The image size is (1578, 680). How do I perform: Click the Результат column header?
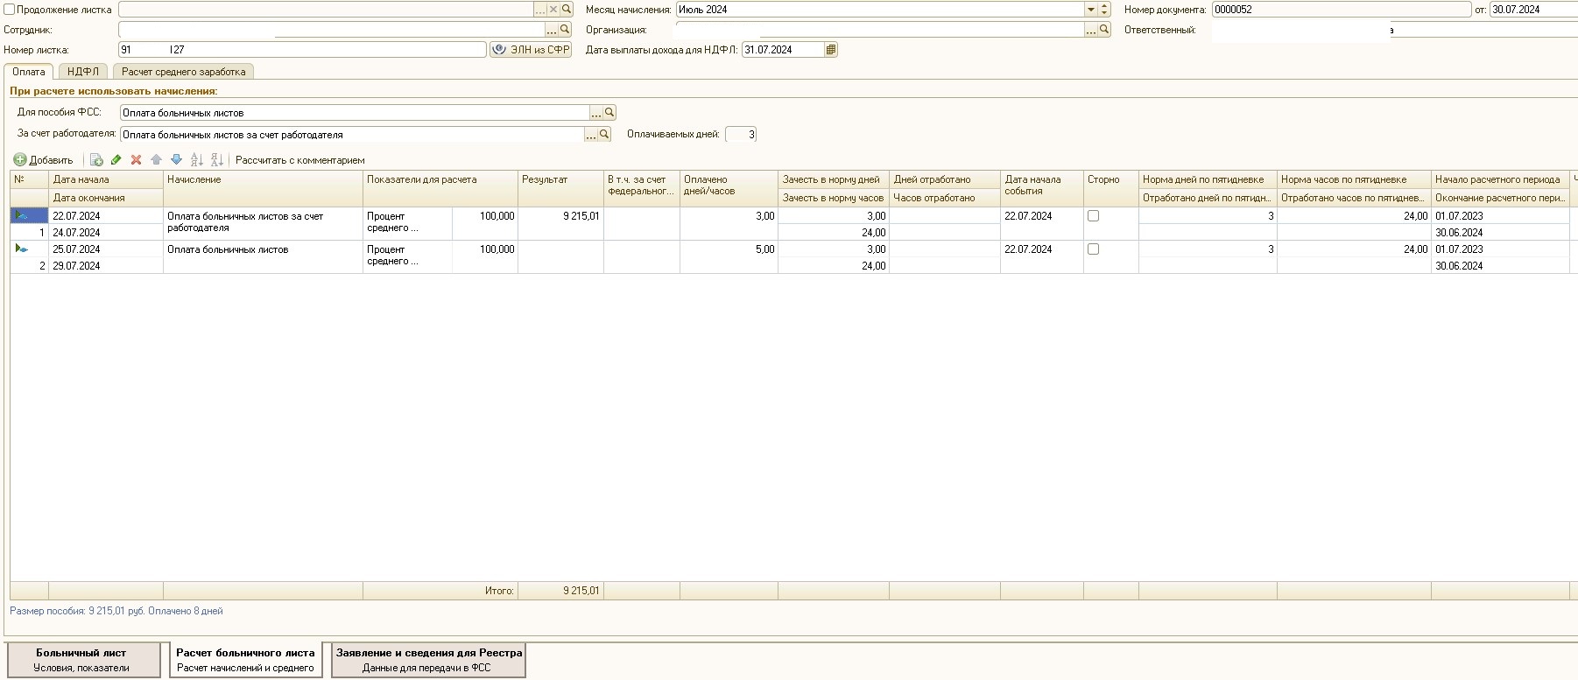(560, 188)
